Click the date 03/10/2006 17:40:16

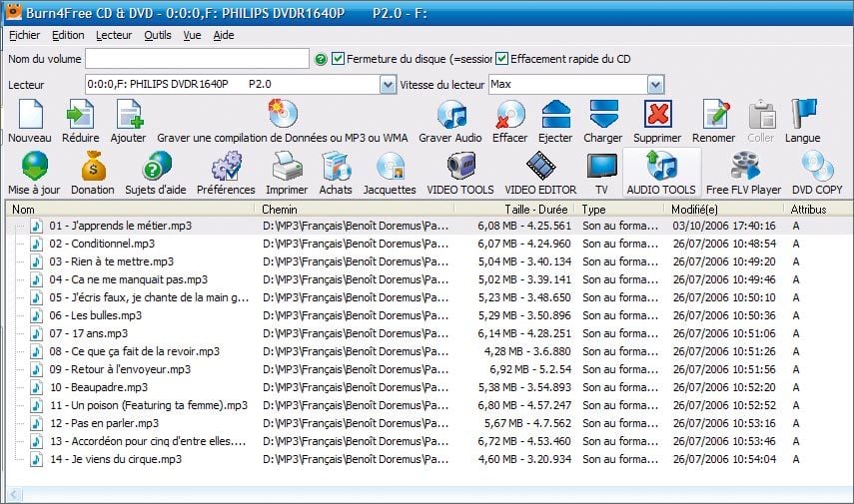(724, 226)
